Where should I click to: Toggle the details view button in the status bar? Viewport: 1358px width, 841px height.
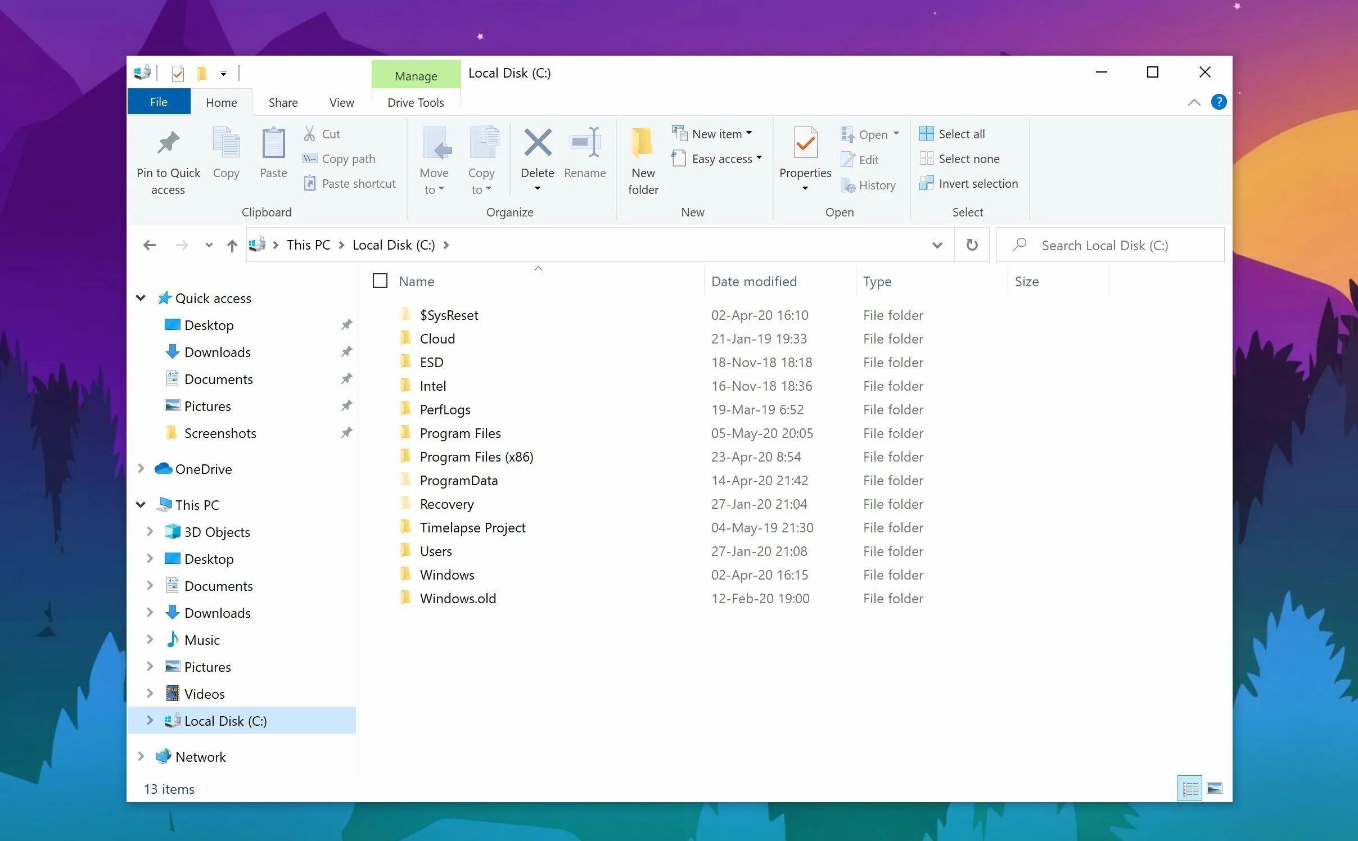click(1189, 788)
